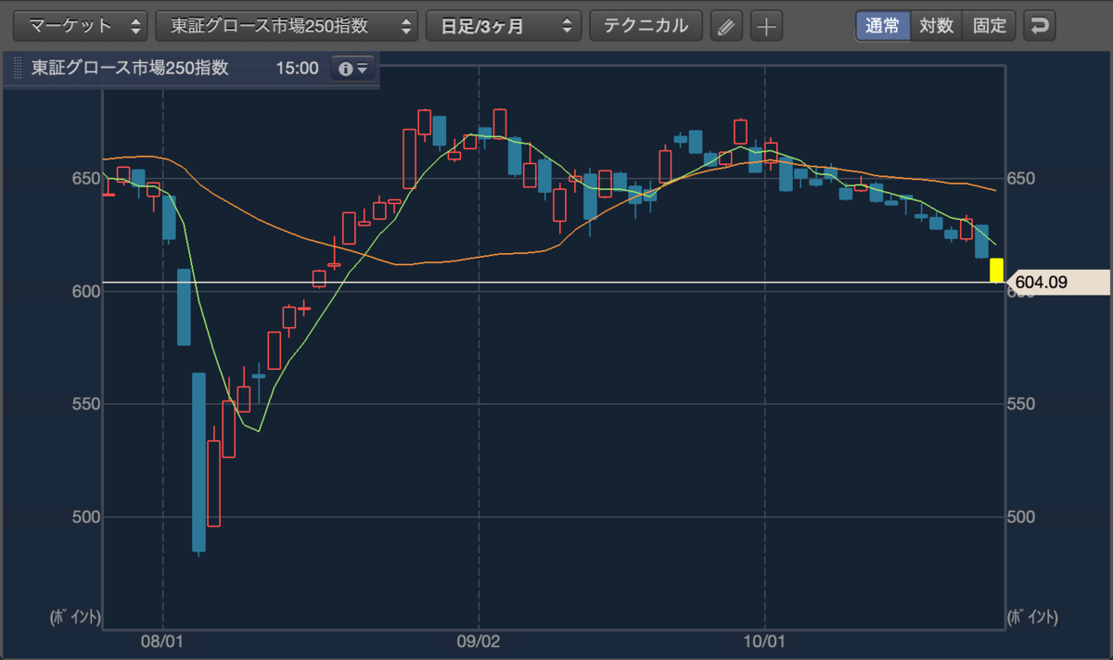Click the 08/01 date axis label

tap(162, 641)
